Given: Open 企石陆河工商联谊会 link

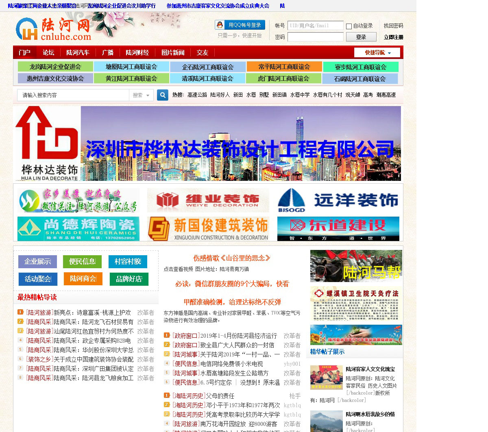Looking at the screenshot, I should [x=208, y=67].
